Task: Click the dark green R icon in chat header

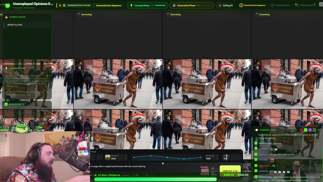Action: point(314,130)
